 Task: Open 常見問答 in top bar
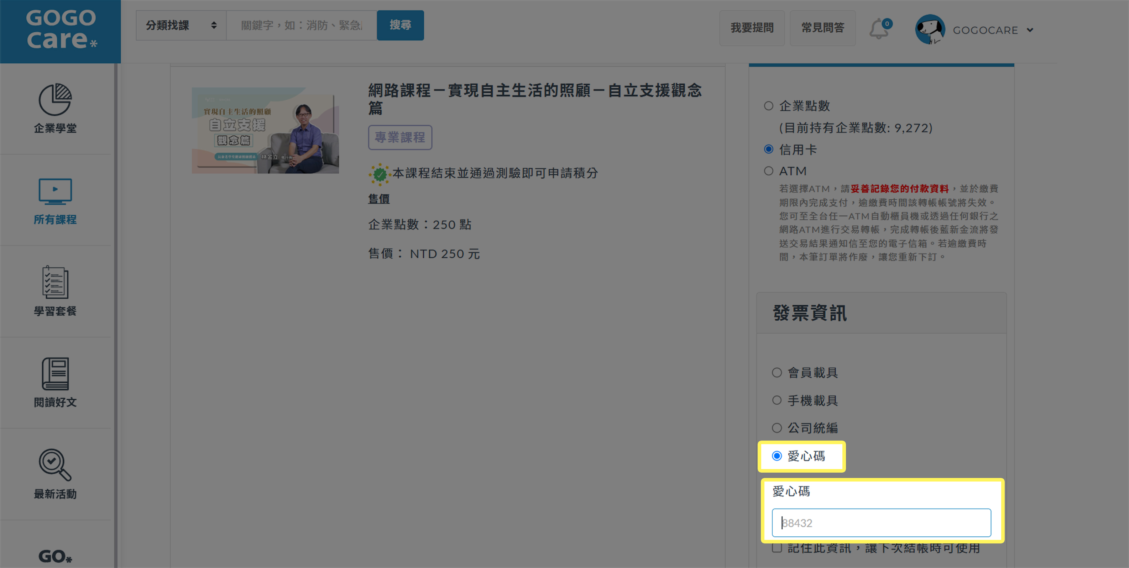(x=823, y=28)
